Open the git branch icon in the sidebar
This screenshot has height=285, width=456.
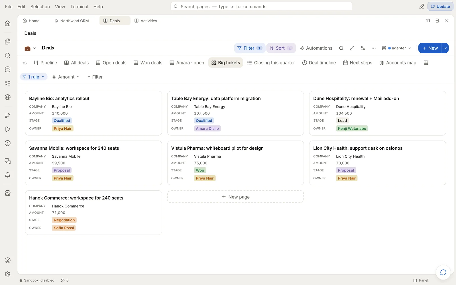pyautogui.click(x=8, y=115)
